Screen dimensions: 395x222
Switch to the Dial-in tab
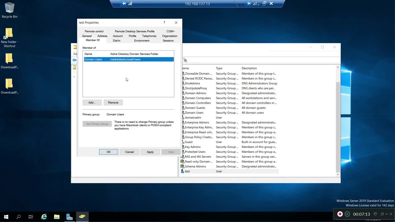coord(116,40)
